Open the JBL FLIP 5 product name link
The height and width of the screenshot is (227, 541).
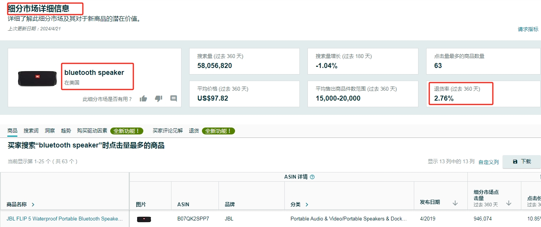click(x=65, y=219)
